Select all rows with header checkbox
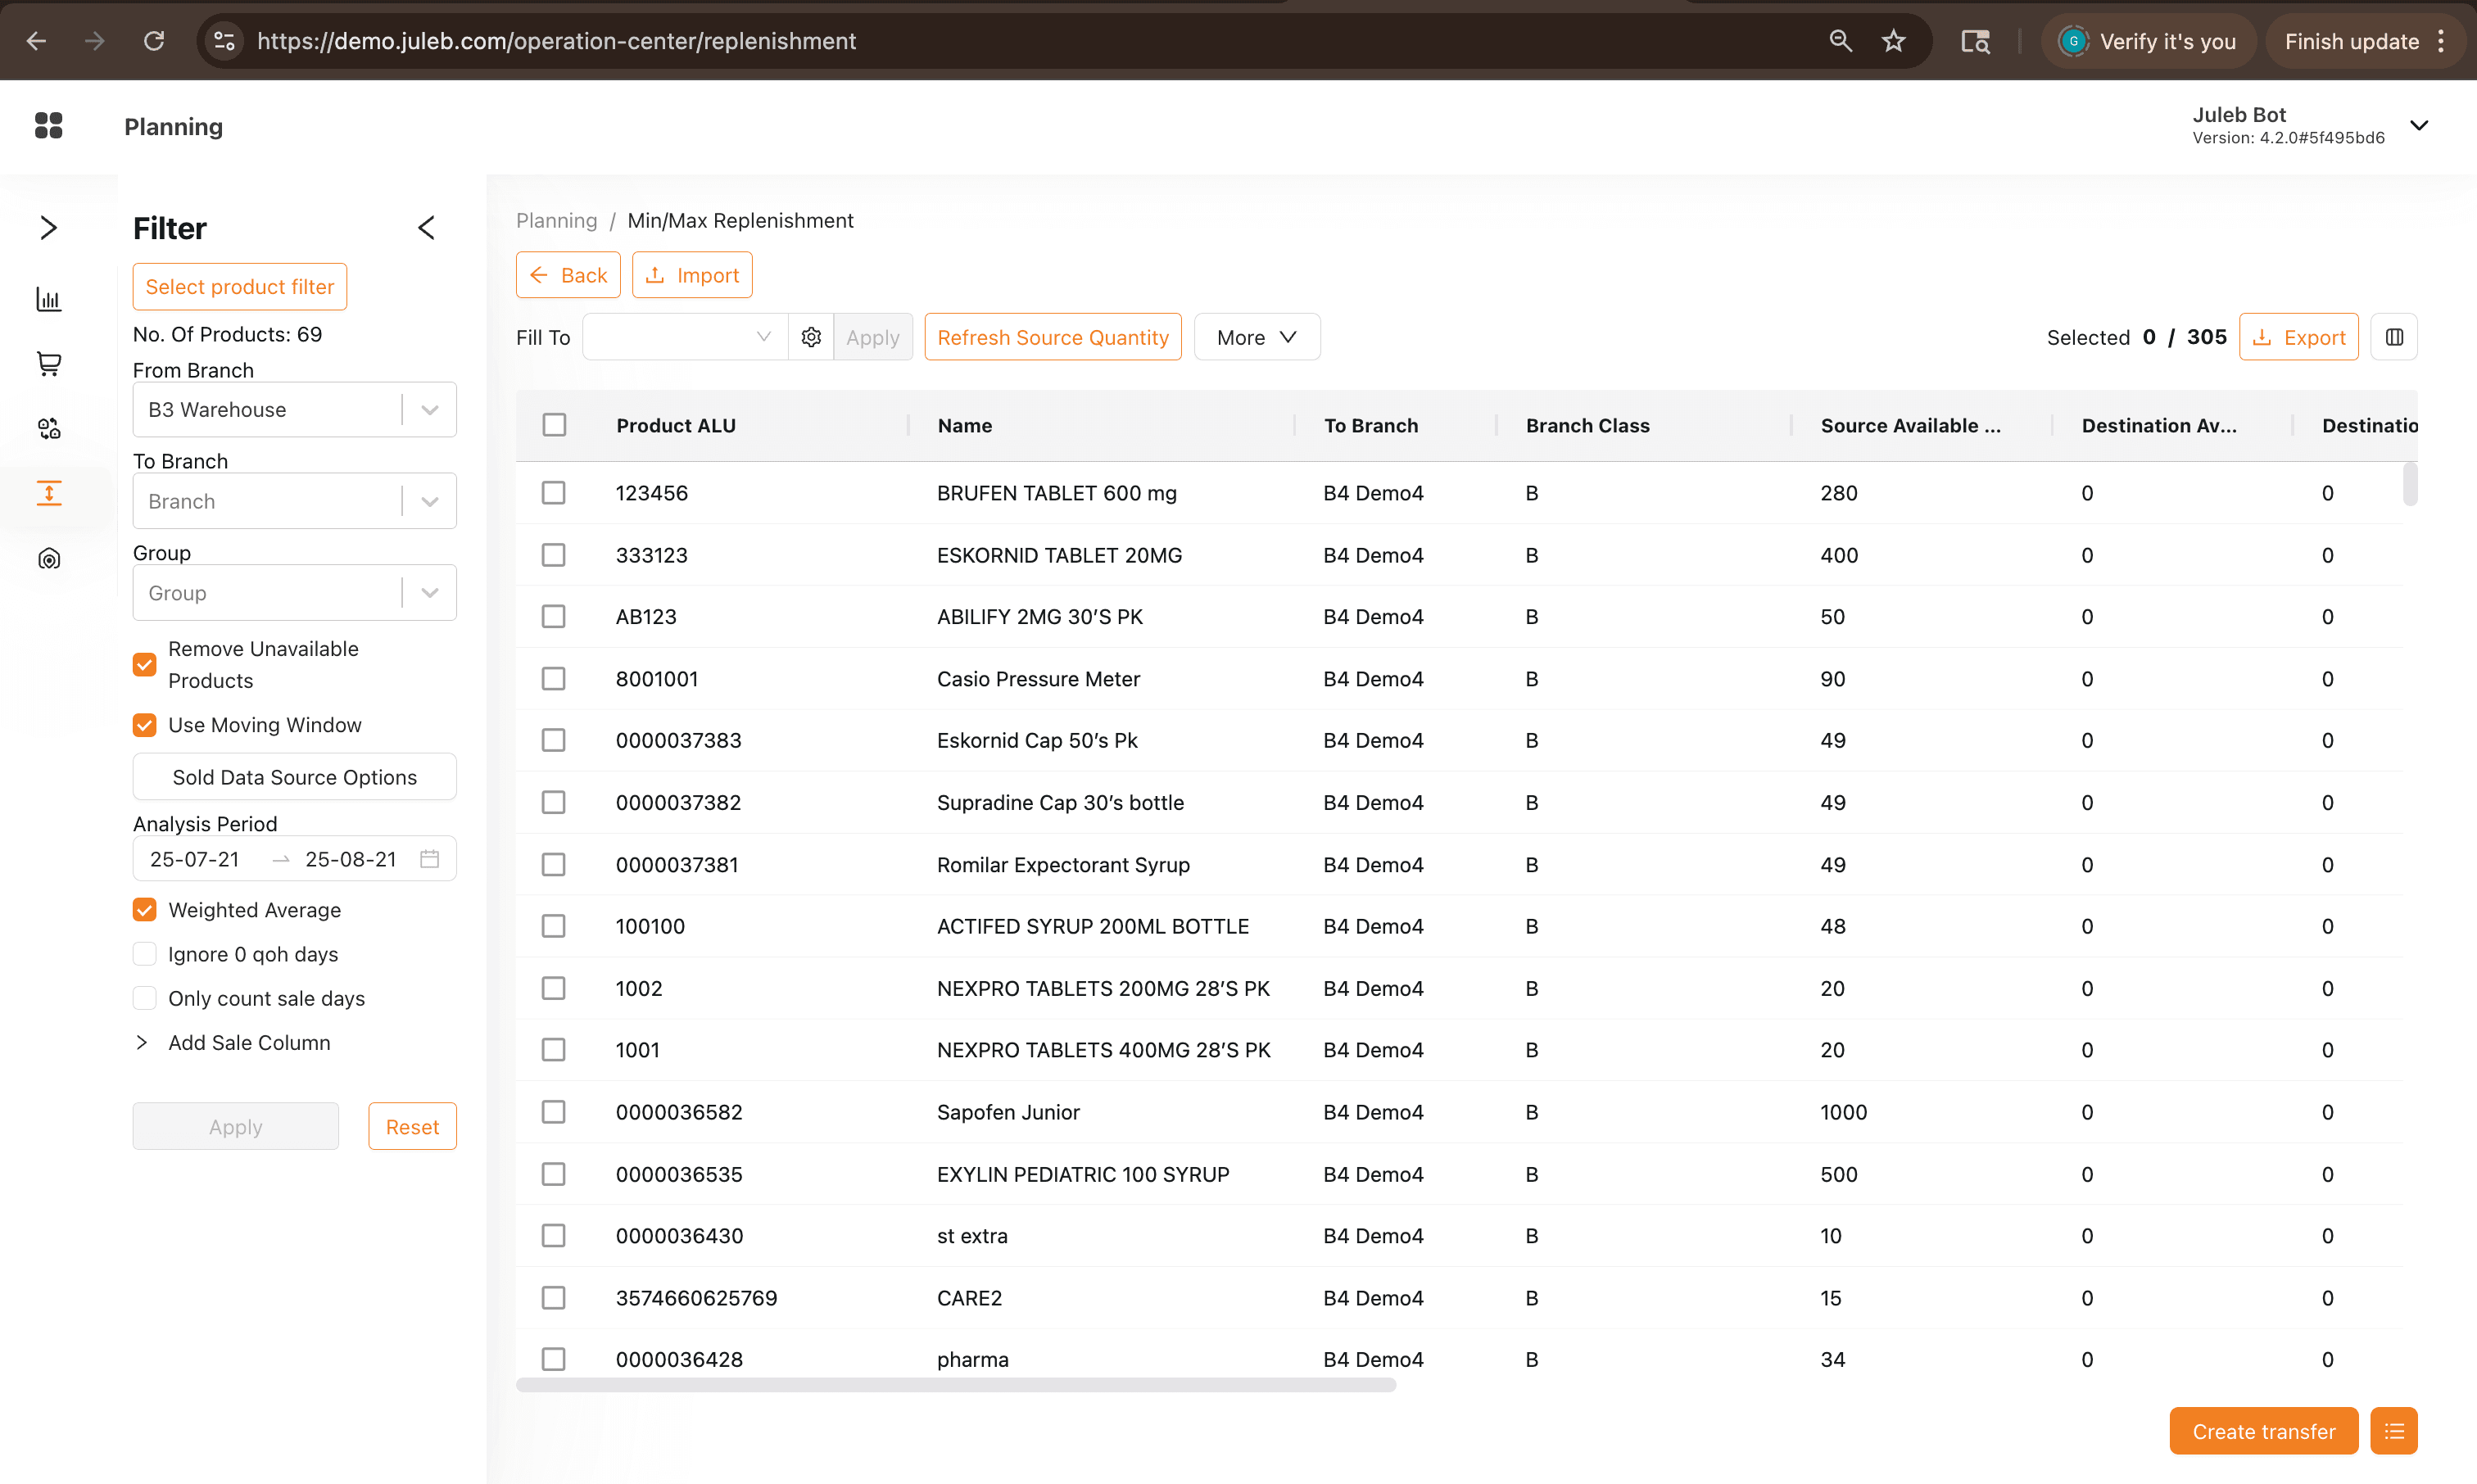The height and width of the screenshot is (1484, 2477). (554, 425)
